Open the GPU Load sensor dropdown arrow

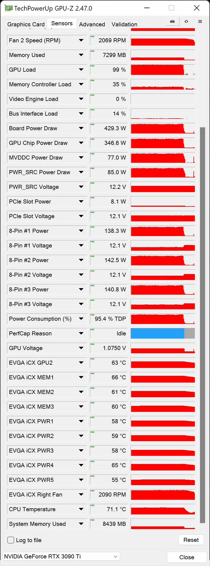[x=81, y=70]
